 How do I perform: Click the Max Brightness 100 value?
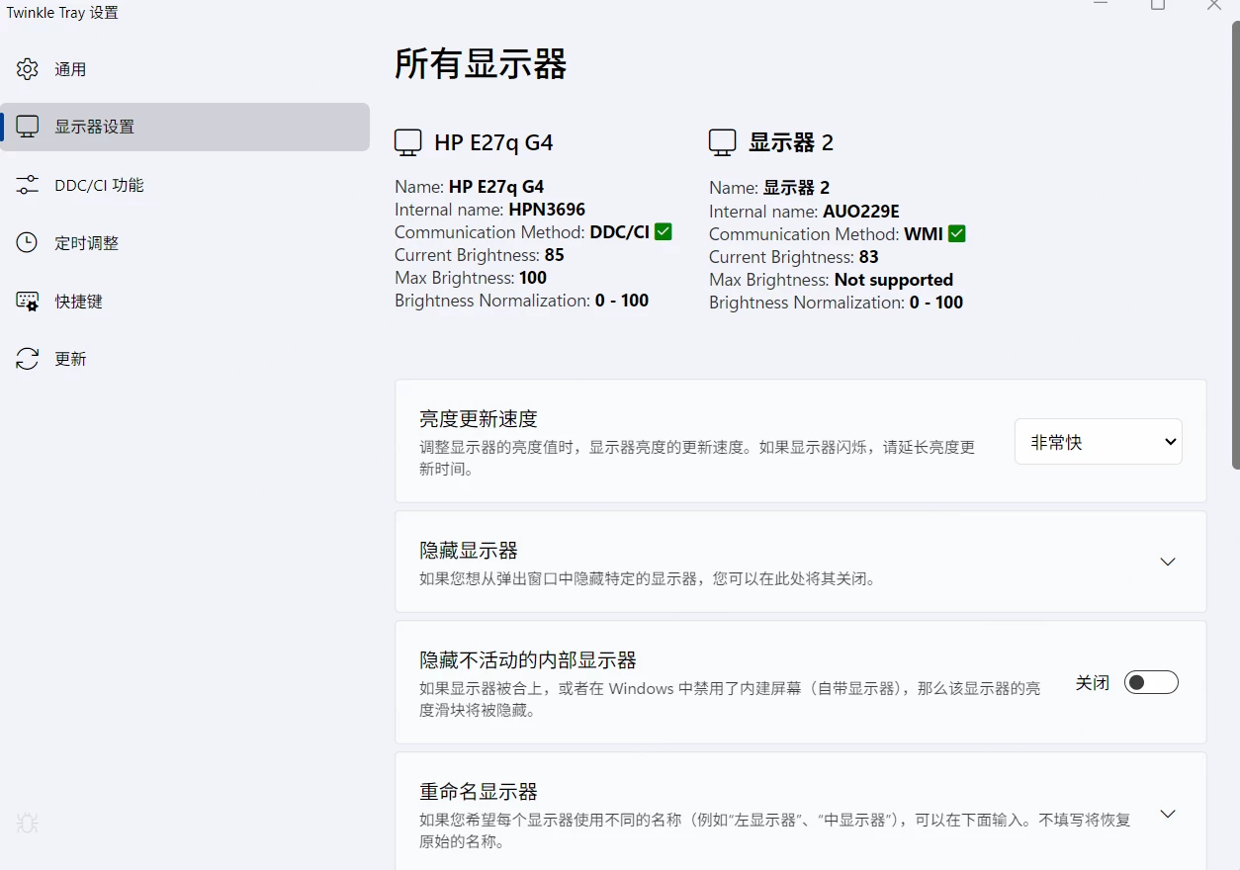tap(533, 278)
